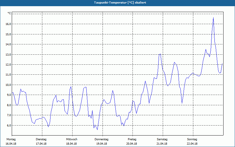Screen dimensions: 235x147
Task: Click the 9,0 y-axis value
Action: 9,95
